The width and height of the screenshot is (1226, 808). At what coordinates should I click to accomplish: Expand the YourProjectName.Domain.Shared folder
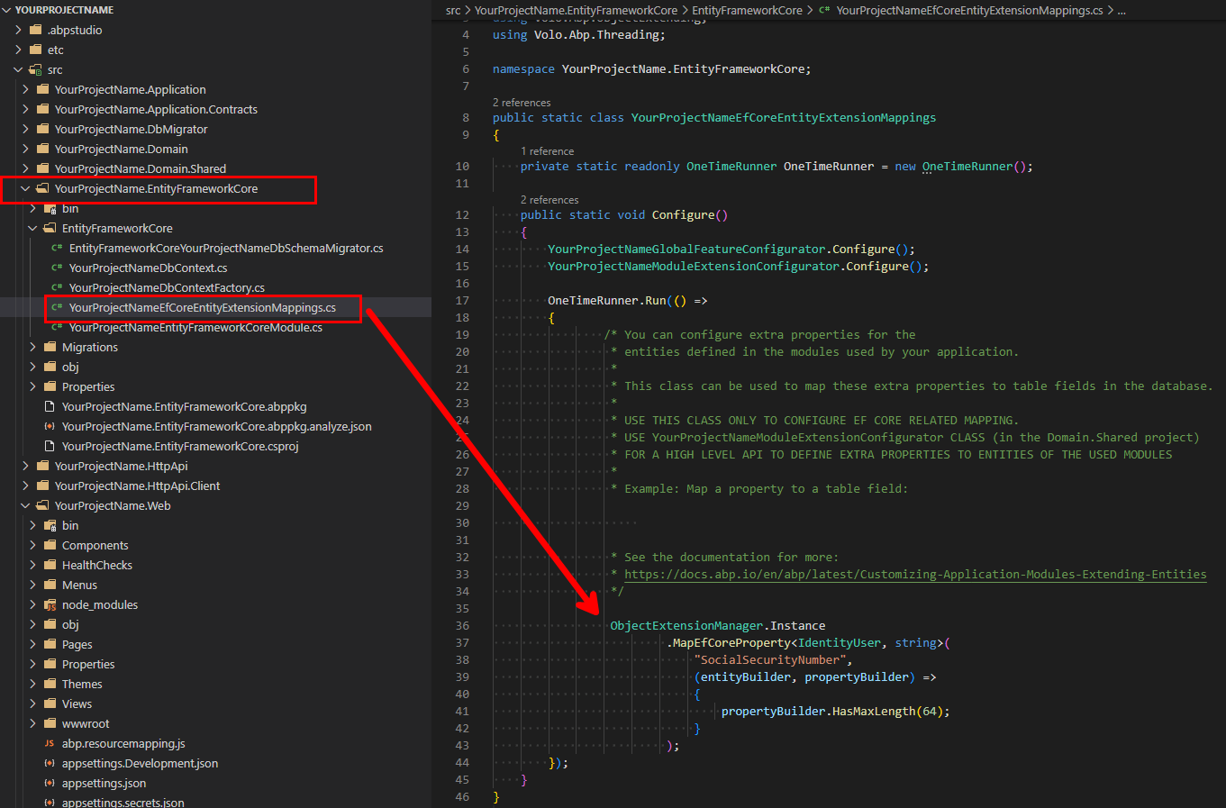[x=25, y=169]
